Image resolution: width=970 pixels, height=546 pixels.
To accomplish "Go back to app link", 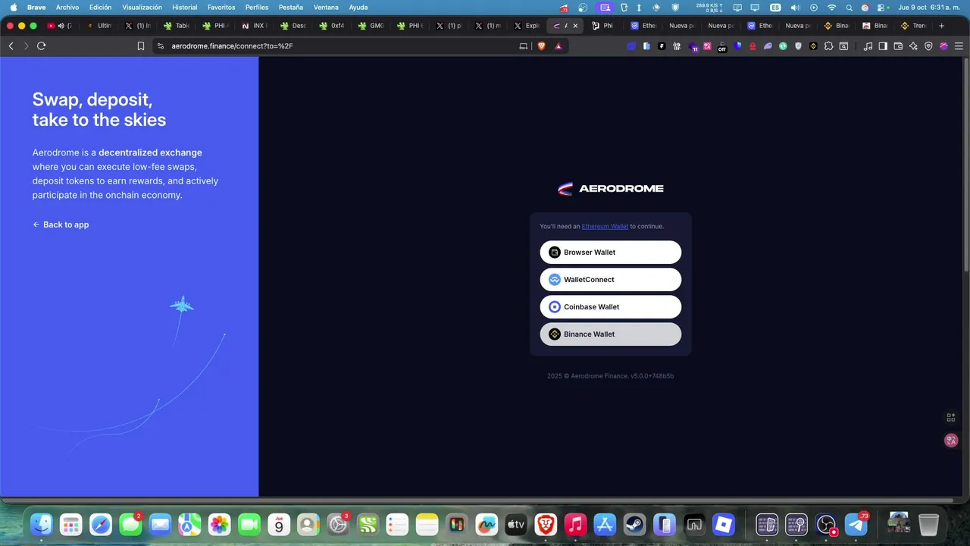I will click(x=61, y=224).
